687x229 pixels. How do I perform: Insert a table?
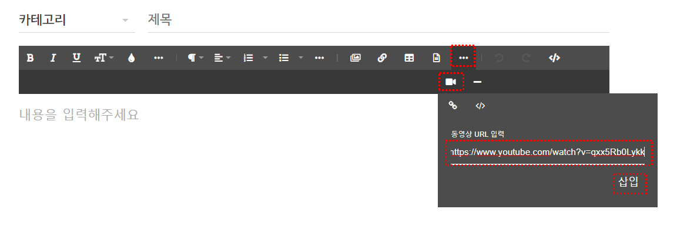pos(409,58)
